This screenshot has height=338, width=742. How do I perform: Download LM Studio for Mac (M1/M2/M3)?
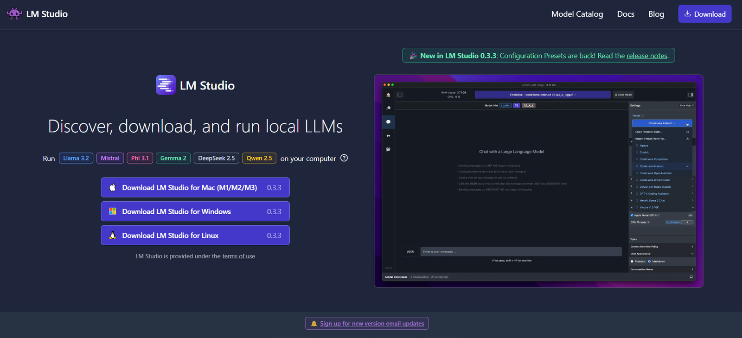[x=195, y=187]
